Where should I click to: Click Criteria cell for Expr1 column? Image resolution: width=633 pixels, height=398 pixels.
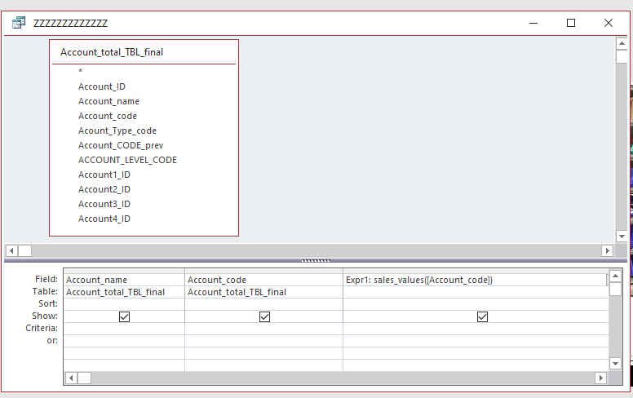point(476,329)
